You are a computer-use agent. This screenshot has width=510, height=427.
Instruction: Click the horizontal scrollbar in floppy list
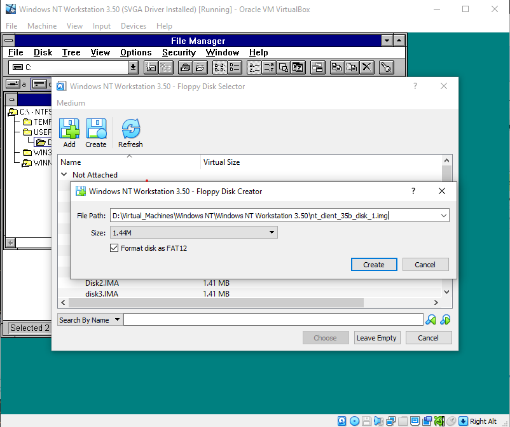click(216, 303)
